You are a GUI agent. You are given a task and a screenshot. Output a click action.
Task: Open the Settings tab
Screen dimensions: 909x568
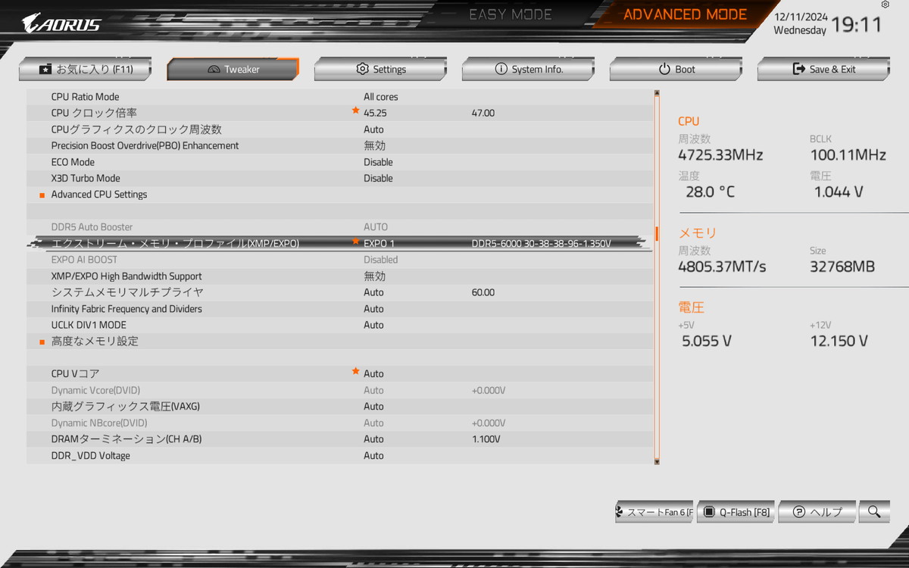pyautogui.click(x=380, y=69)
